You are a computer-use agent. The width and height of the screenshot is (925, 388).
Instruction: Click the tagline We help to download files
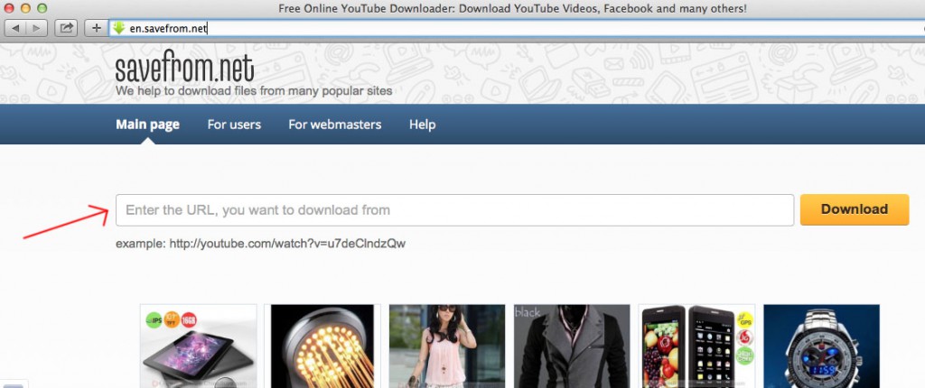click(254, 91)
